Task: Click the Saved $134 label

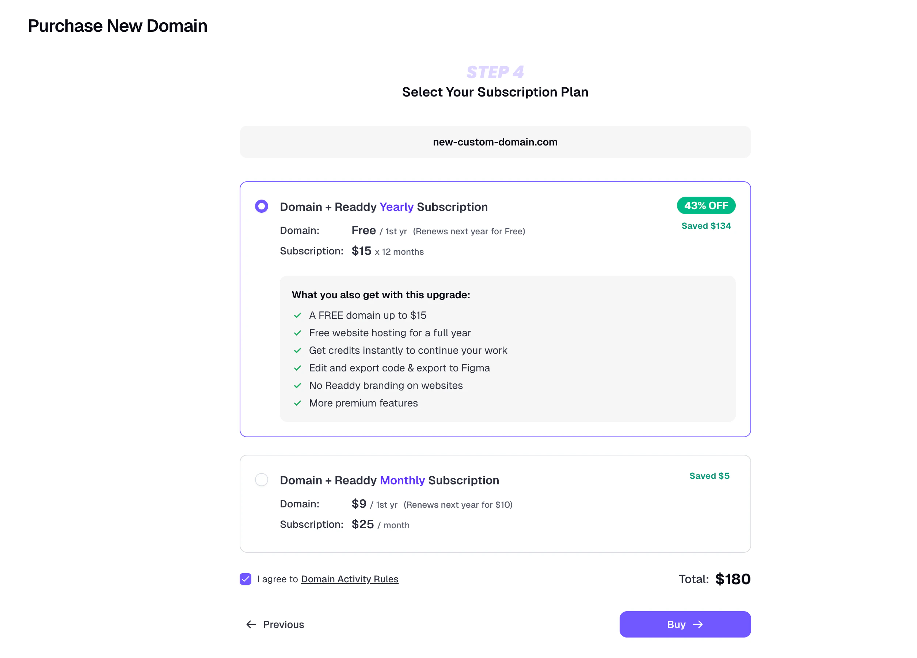Action: coord(706,226)
